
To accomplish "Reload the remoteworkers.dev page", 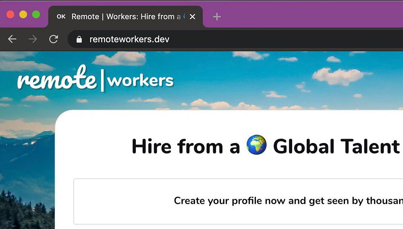I will tap(53, 39).
